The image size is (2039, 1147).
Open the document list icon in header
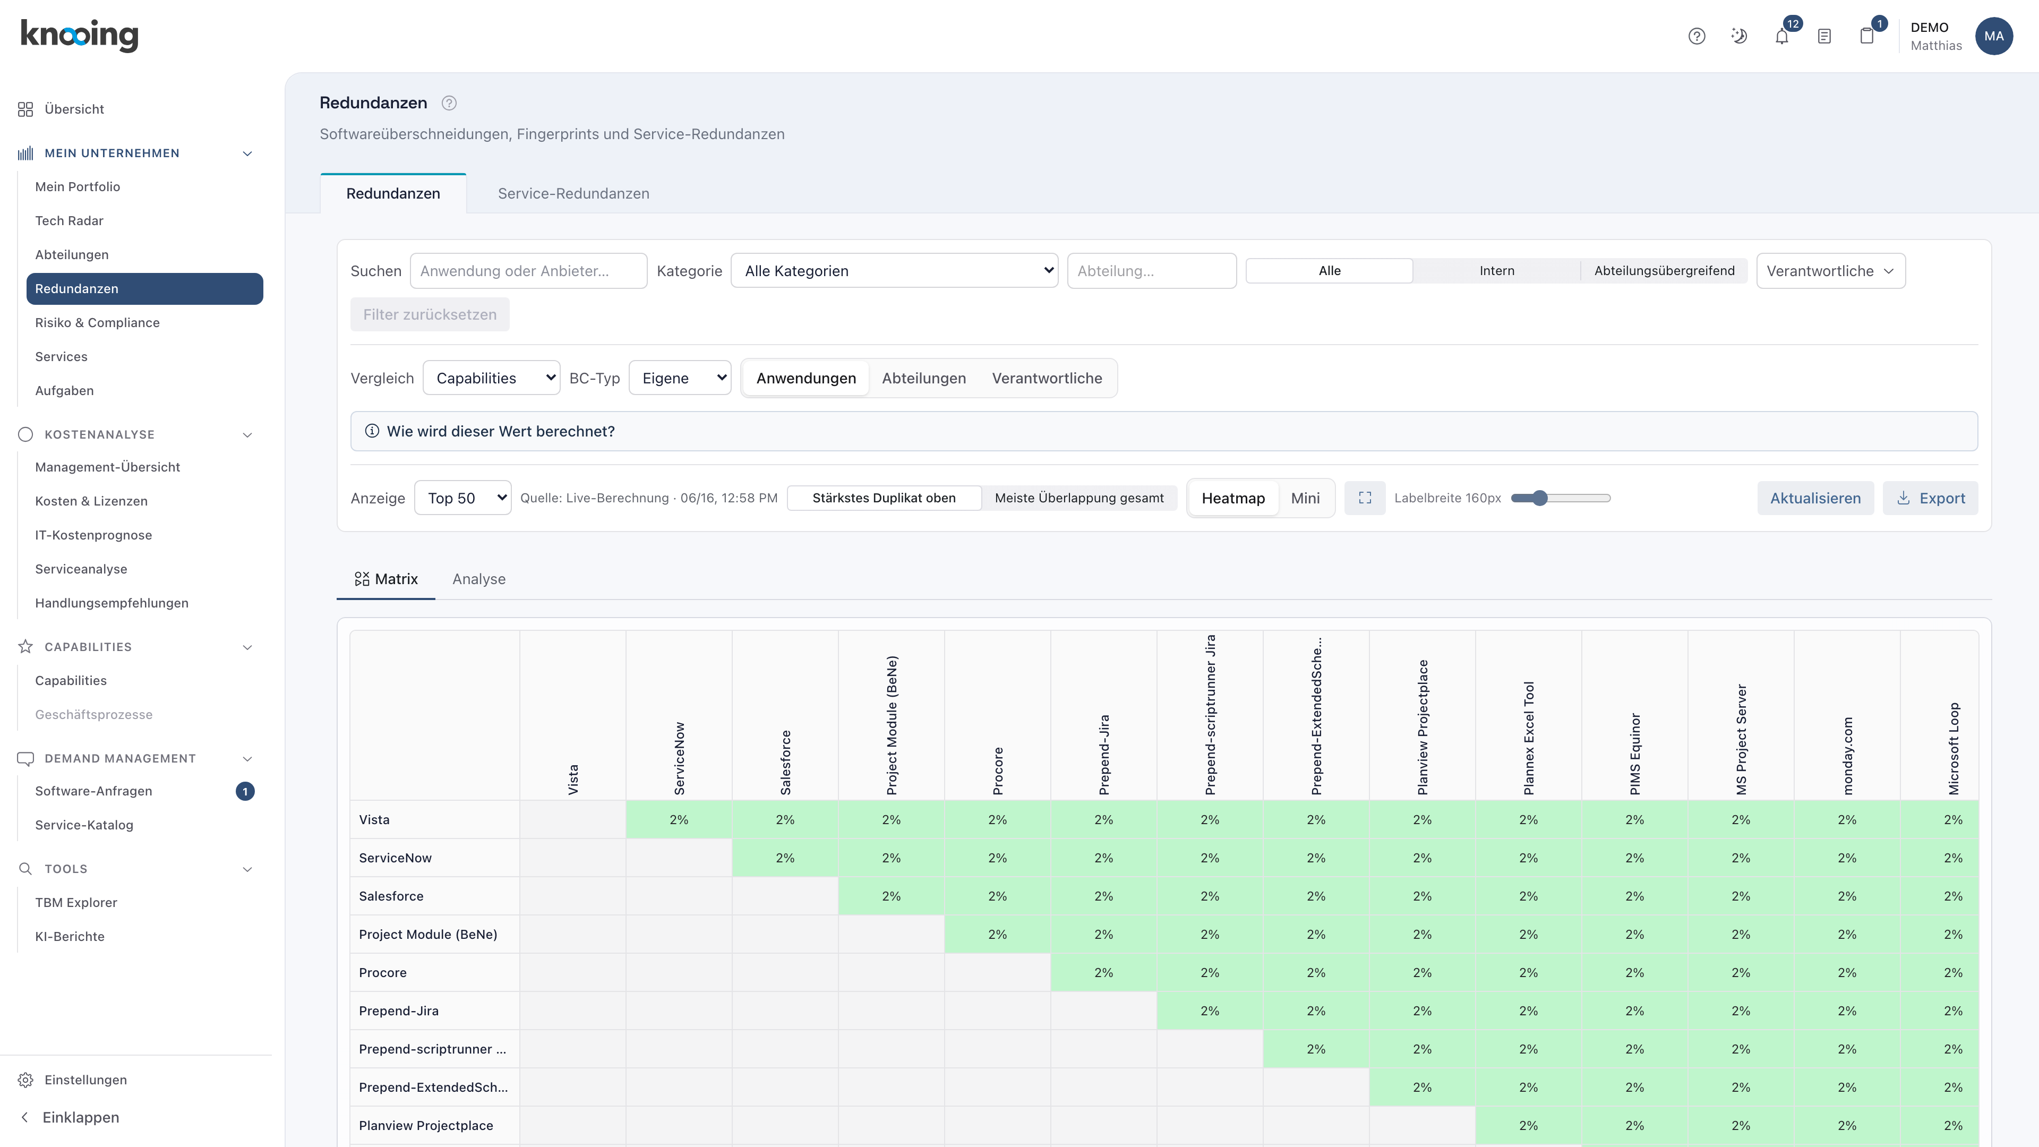(x=1824, y=37)
